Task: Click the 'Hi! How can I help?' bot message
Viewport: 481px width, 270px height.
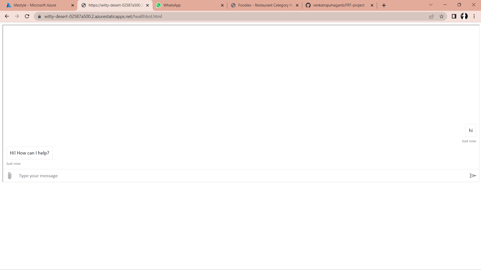Action: 30,153
